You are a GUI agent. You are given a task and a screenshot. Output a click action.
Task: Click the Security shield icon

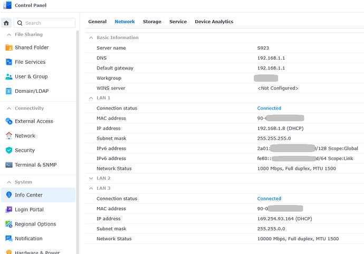click(9, 150)
